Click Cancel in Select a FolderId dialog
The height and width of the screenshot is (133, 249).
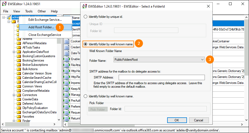(199, 120)
